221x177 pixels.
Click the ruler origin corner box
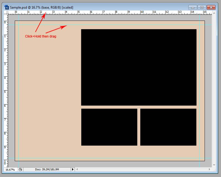click(6, 13)
